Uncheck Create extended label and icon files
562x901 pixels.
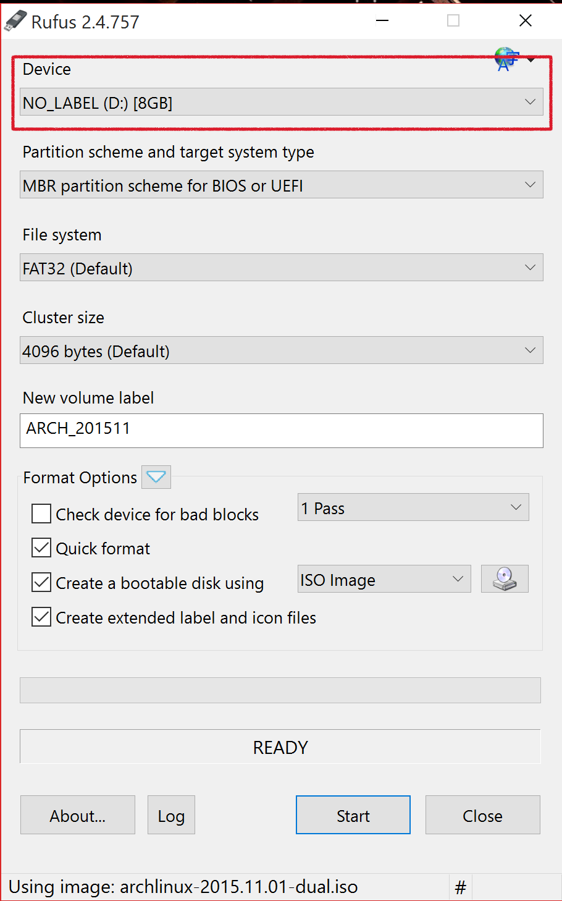pos(41,617)
